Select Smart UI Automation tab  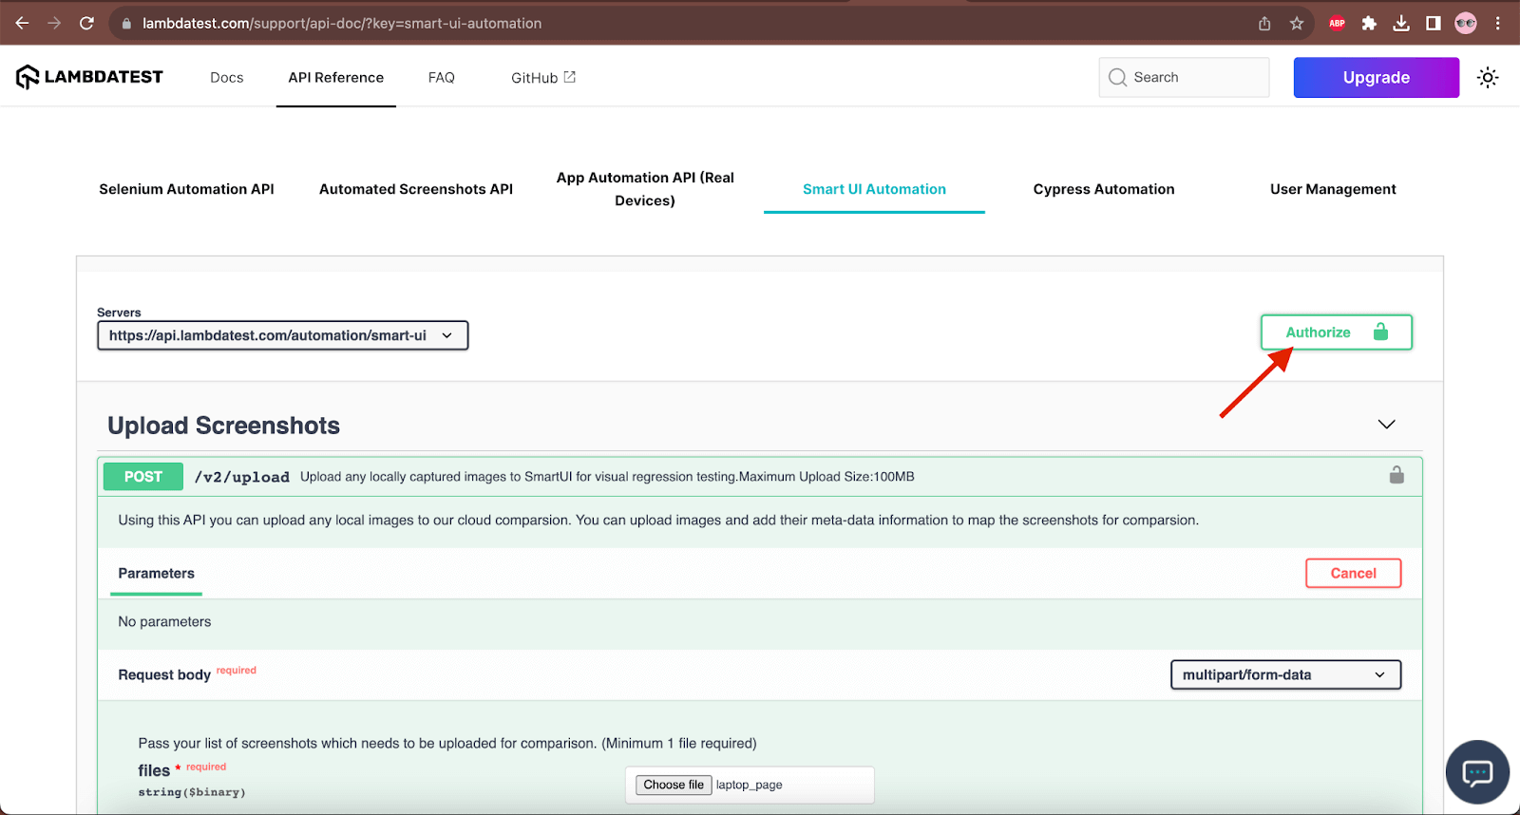click(874, 189)
